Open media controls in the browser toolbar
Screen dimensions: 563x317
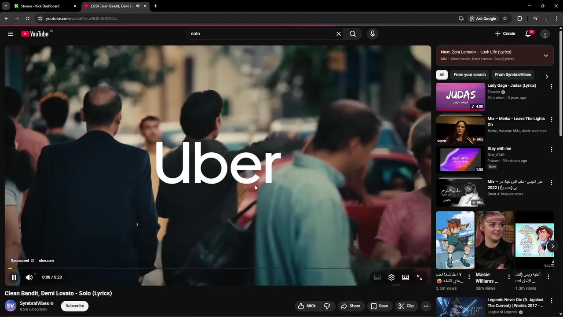tap(535, 18)
